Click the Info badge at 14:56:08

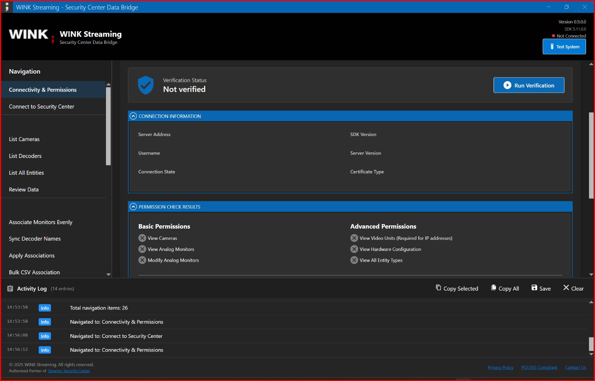pos(45,336)
